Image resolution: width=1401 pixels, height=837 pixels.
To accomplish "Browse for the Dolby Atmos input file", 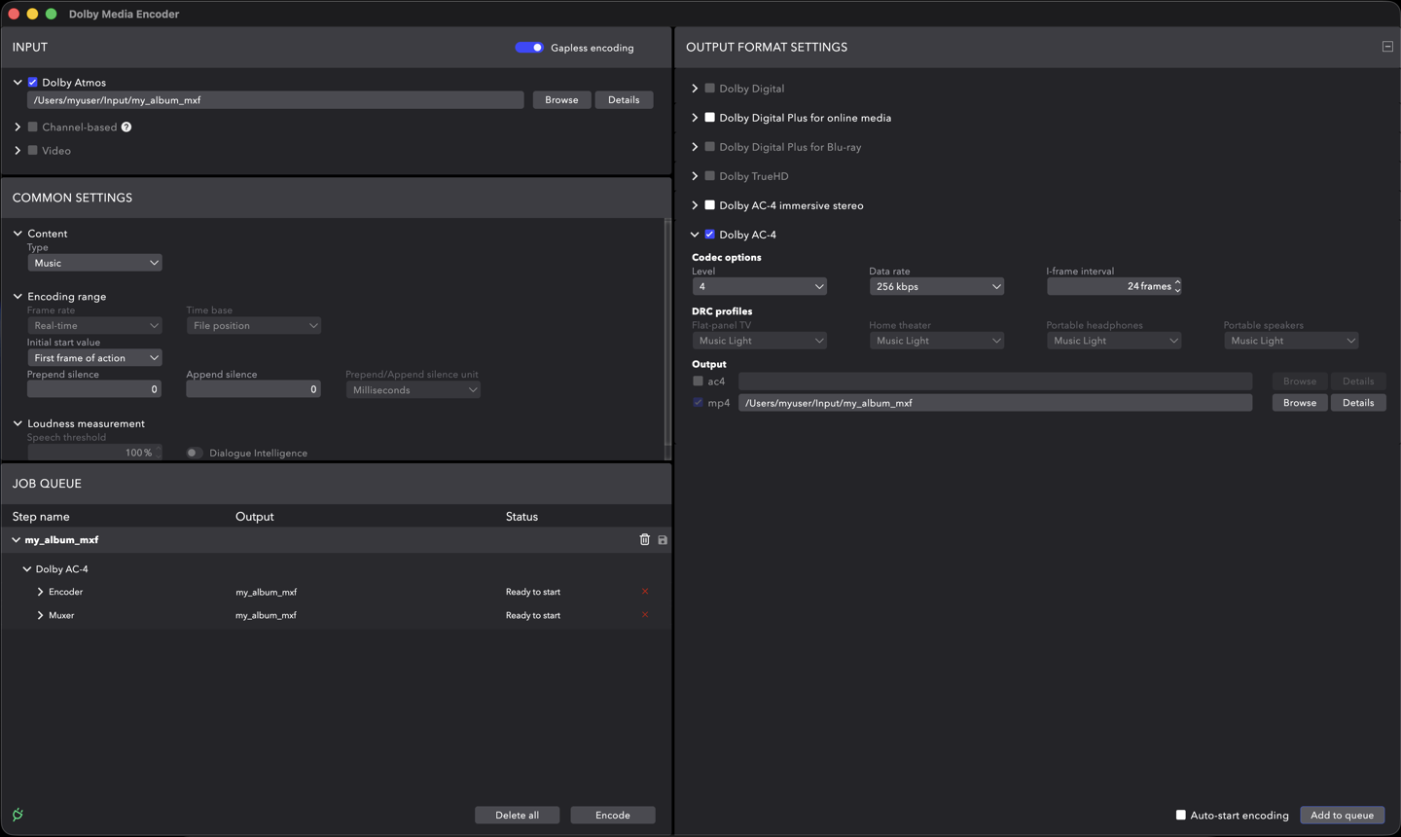I will [561, 99].
